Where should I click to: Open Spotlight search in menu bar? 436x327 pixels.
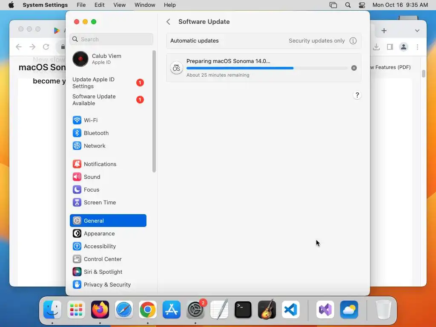[347, 5]
